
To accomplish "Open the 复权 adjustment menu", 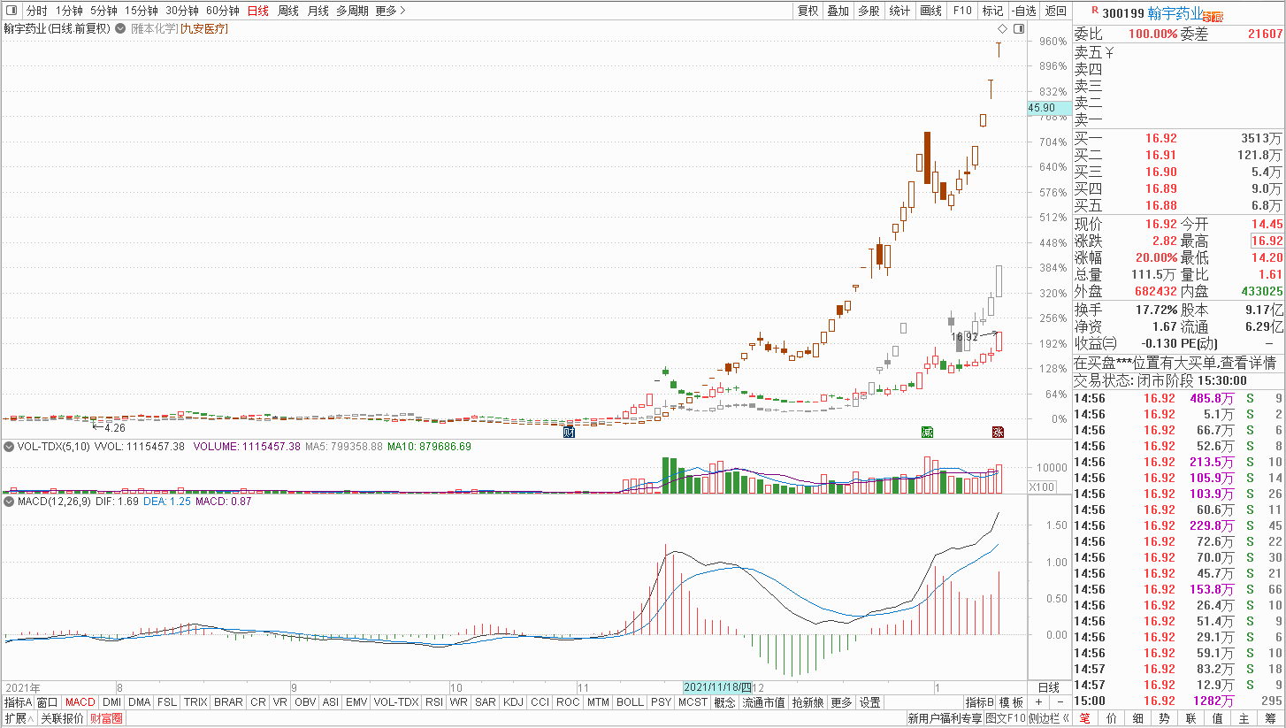I will click(x=808, y=11).
